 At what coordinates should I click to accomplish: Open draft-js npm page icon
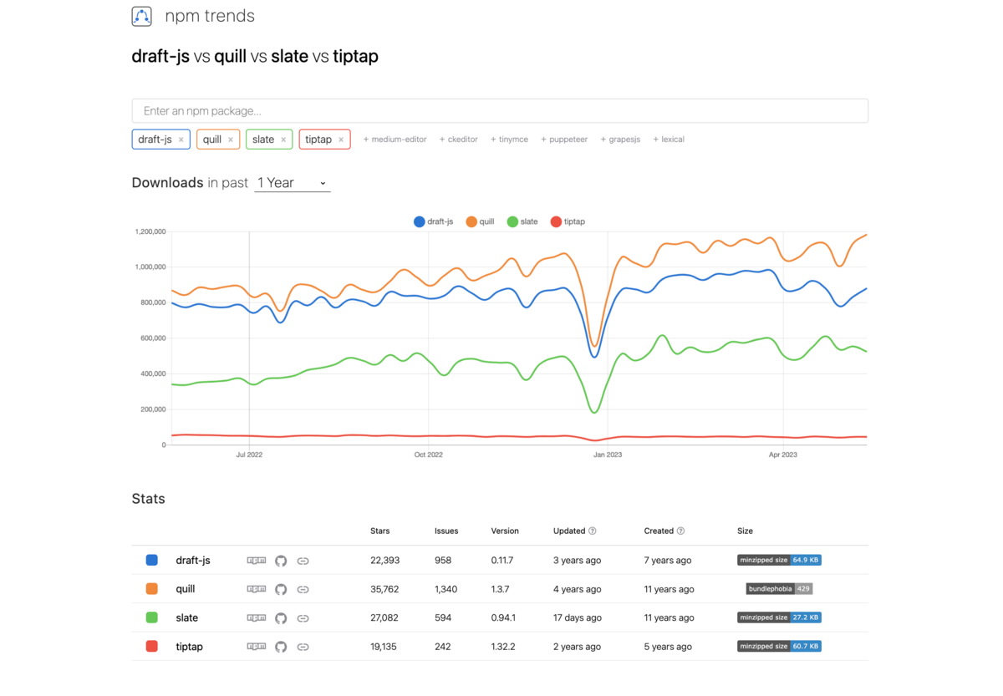point(257,561)
